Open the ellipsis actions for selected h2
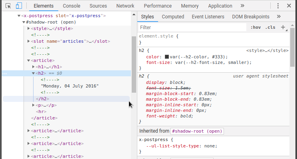Image resolution: width=297 pixels, height=159 pixels. (x=4, y=74)
